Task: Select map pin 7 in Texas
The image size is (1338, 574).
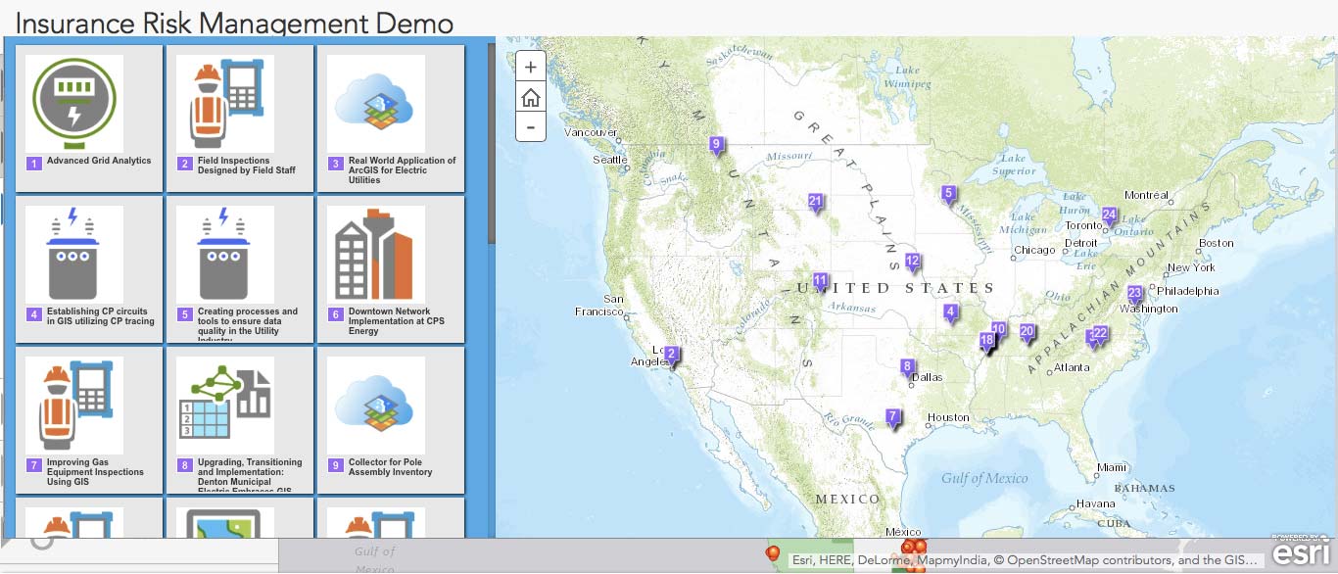Action: (892, 418)
